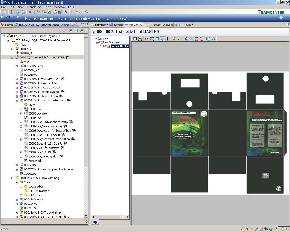Click the icon button below the 2D Tree panel
This screenshot has width=290, height=232.
click(95, 222)
